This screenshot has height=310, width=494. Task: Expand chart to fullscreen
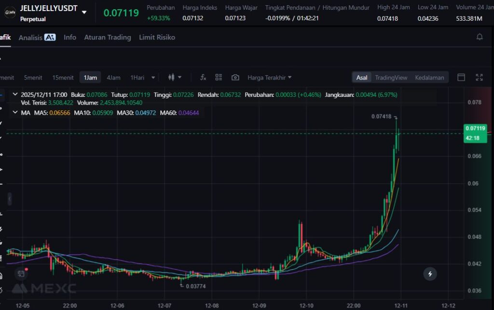[x=479, y=78]
